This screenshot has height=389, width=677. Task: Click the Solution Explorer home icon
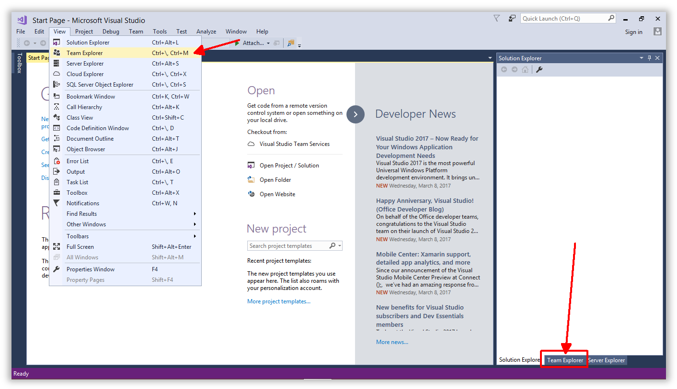pos(525,69)
